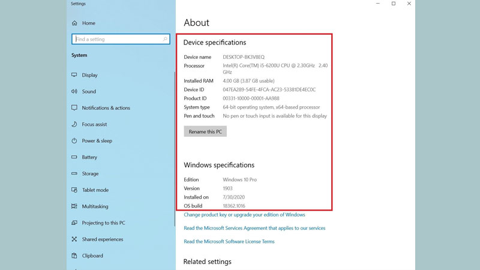
Task: Go to Projecting to this PC
Action: [x=103, y=223]
